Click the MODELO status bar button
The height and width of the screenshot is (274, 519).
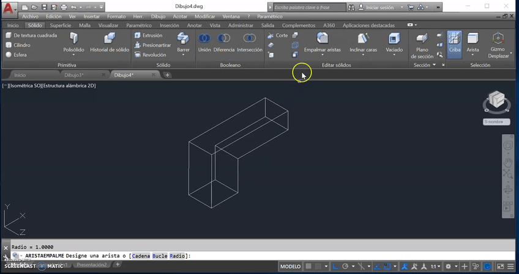pos(290,267)
